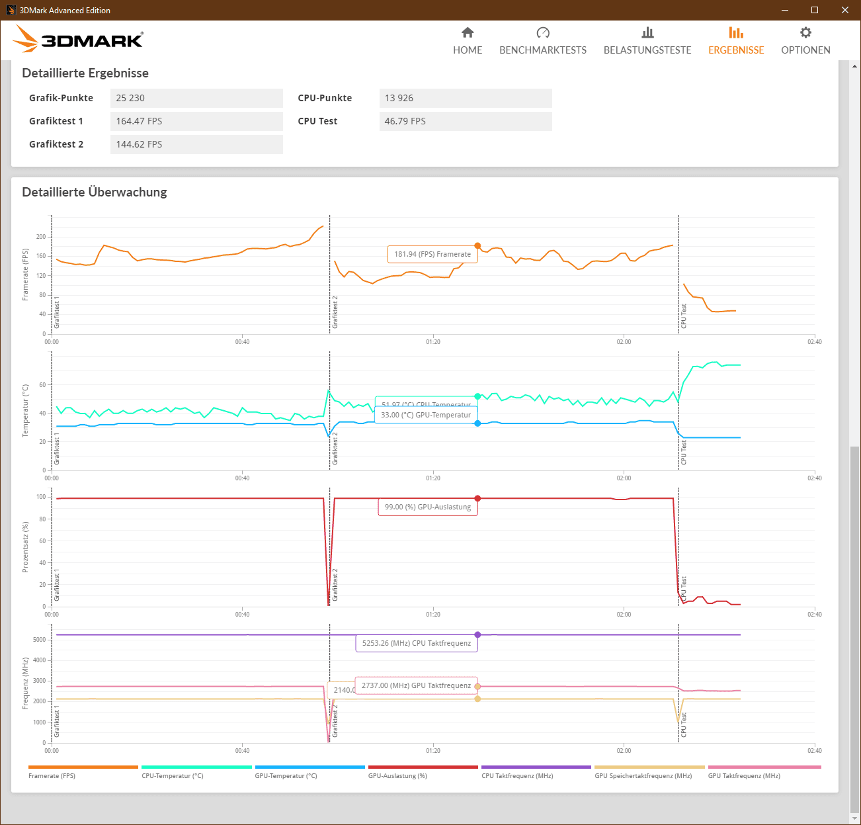Screen dimensions: 861x825
Task: Go to the BELASTUNGSTESTE tab
Action: click(647, 41)
